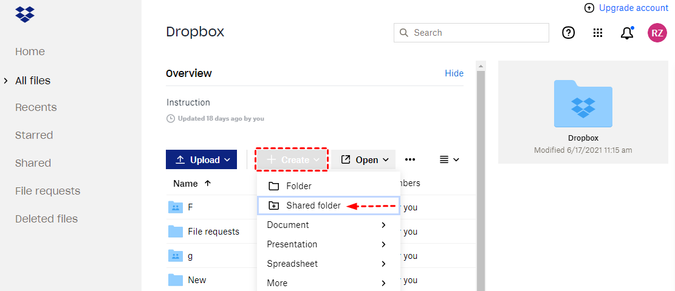Click the Upgrade account link

[633, 8]
